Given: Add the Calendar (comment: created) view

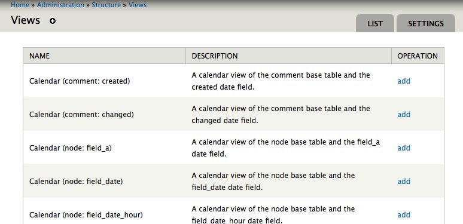Looking at the screenshot, I should (x=404, y=81).
